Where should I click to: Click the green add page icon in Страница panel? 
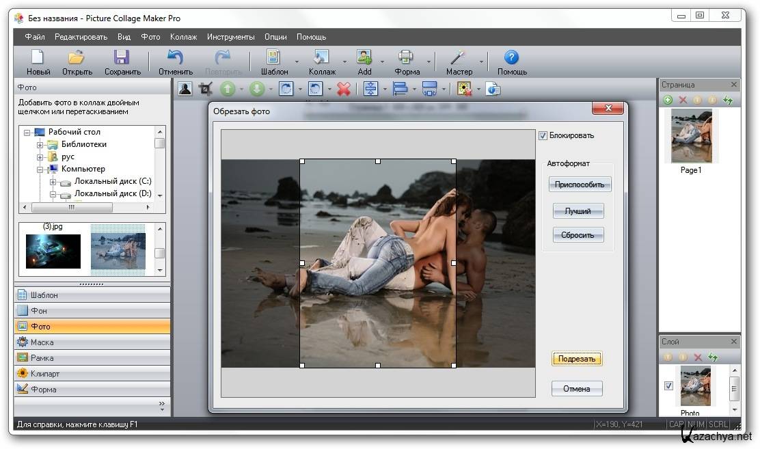pyautogui.click(x=668, y=100)
